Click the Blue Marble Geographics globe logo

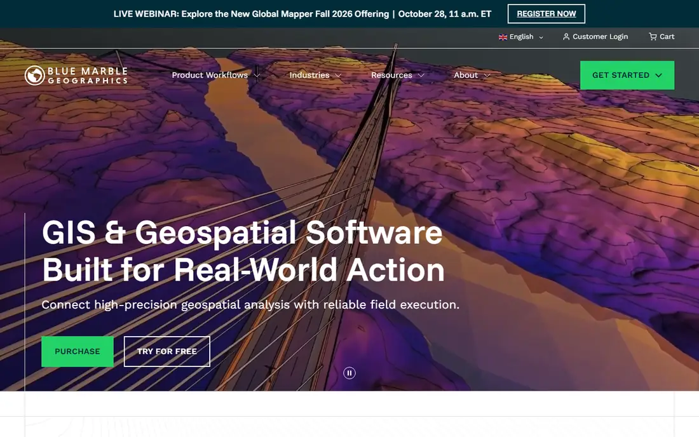[35, 76]
